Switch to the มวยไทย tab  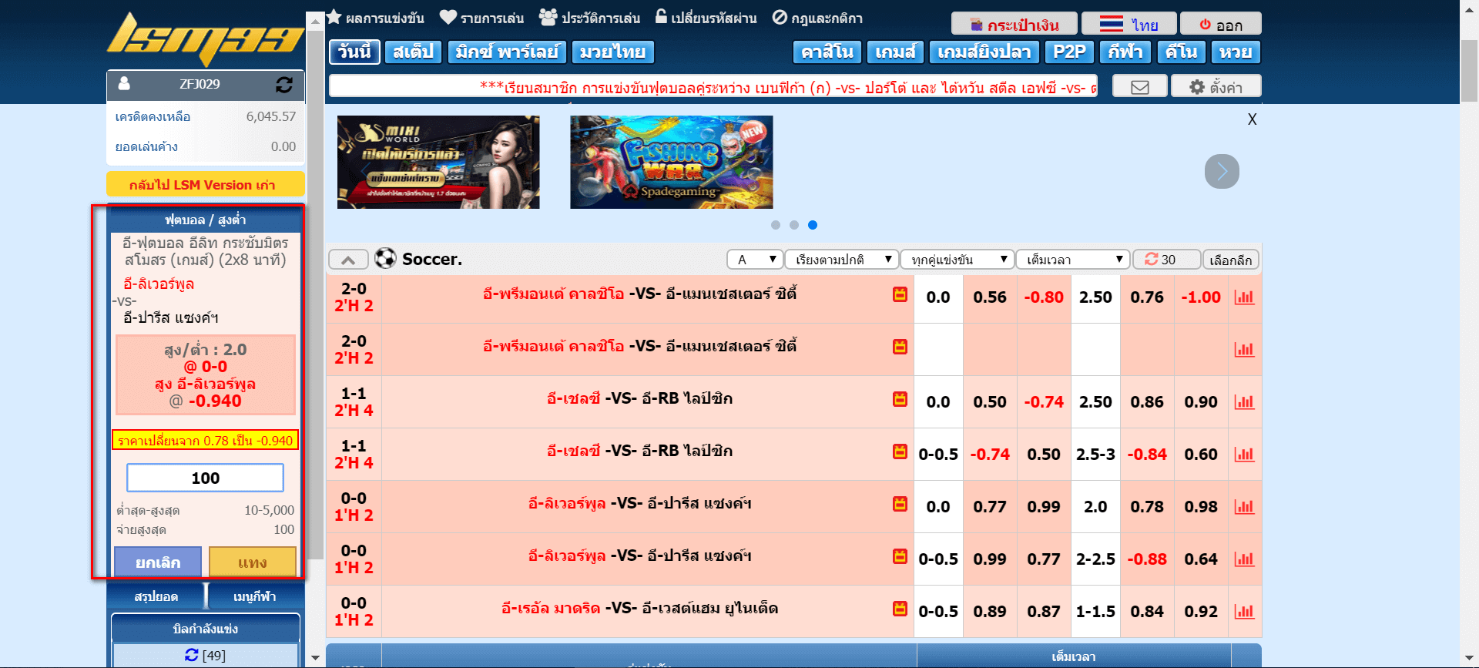point(612,52)
